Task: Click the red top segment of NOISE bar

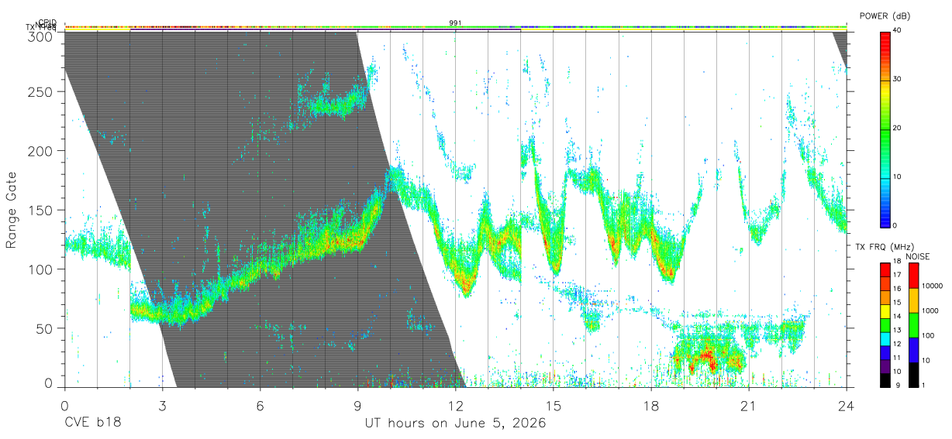Action: coord(913,275)
